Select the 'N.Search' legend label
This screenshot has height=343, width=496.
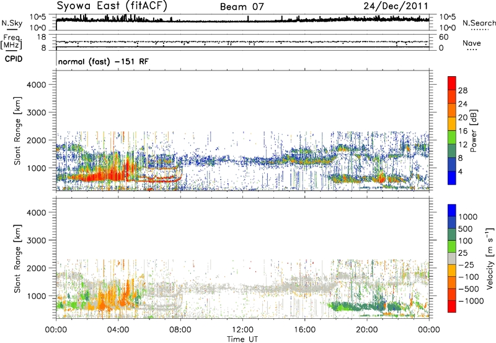coord(479,23)
